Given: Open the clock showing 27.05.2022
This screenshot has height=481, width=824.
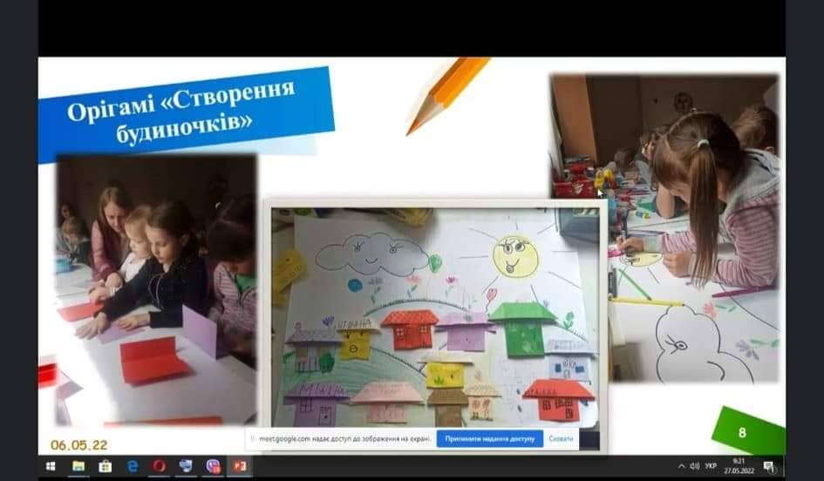Looking at the screenshot, I should point(739,466).
